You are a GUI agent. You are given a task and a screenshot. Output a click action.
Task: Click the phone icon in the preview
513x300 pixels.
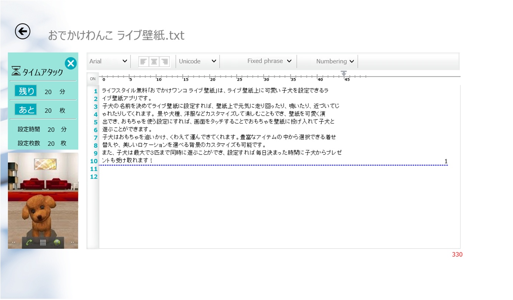(x=29, y=243)
